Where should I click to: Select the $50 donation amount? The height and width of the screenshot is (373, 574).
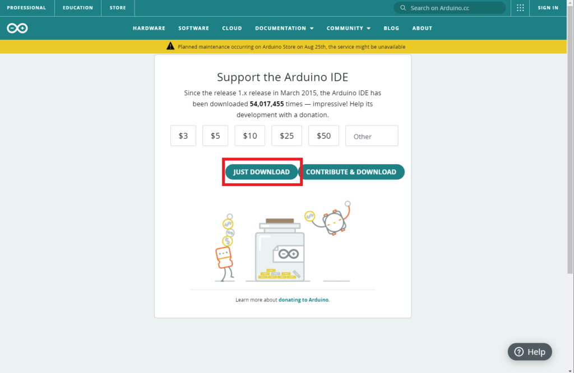323,136
